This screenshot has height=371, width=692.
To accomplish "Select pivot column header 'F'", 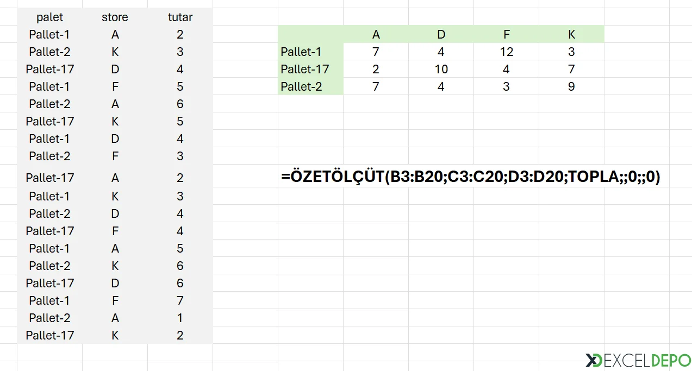I will point(506,34).
